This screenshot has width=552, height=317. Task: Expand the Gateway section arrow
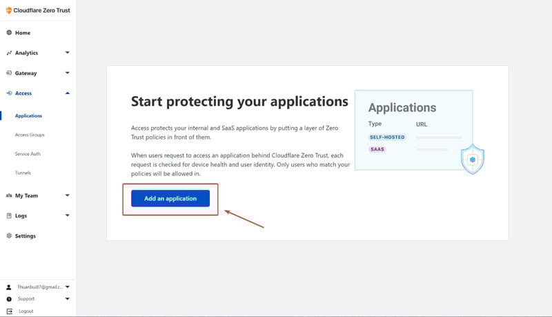(67, 73)
